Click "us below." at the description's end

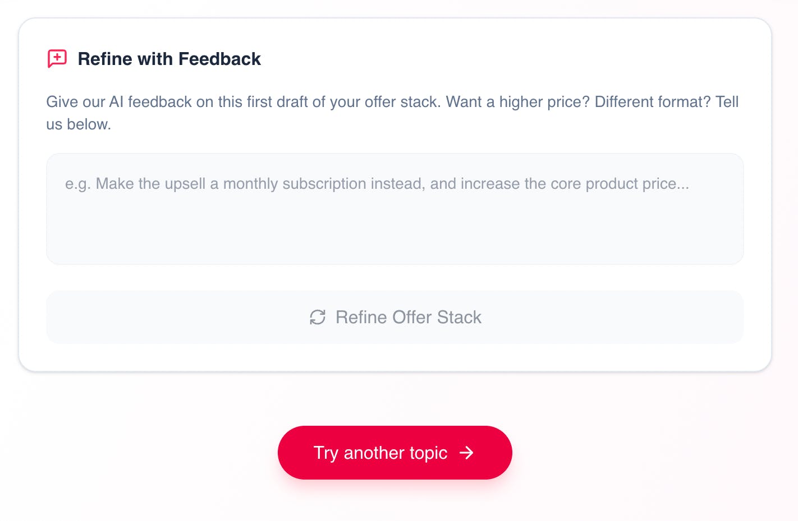(79, 124)
